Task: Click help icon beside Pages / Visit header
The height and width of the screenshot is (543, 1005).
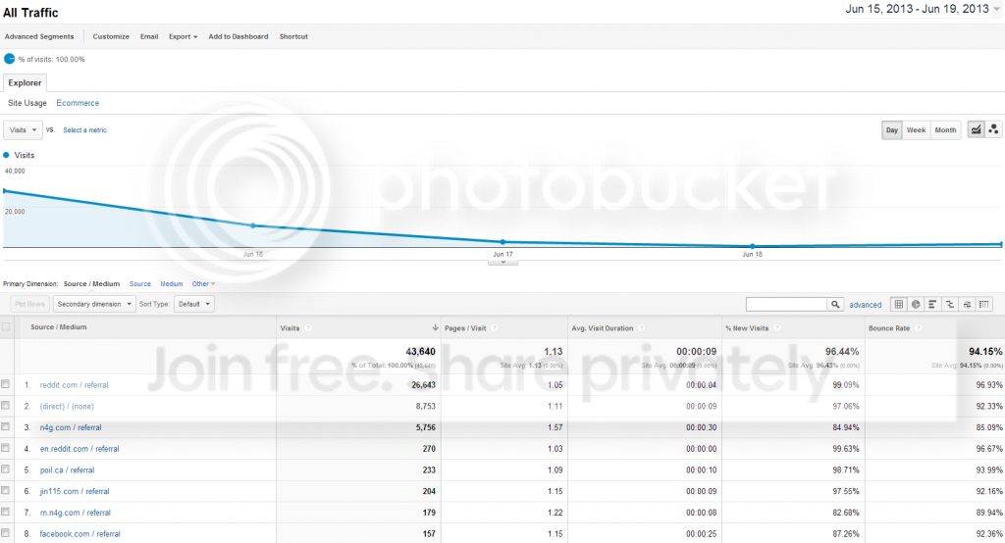Action: click(495, 327)
